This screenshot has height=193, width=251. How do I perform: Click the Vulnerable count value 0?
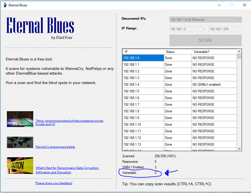point(156,173)
